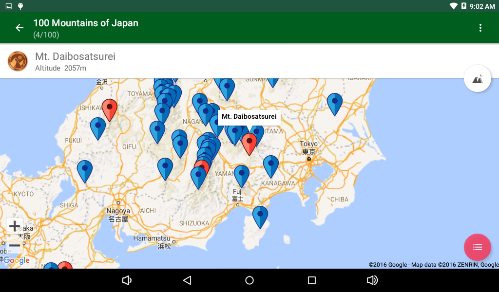Tap the add mountain floating button
This screenshot has height=292, width=499.
[478, 78]
